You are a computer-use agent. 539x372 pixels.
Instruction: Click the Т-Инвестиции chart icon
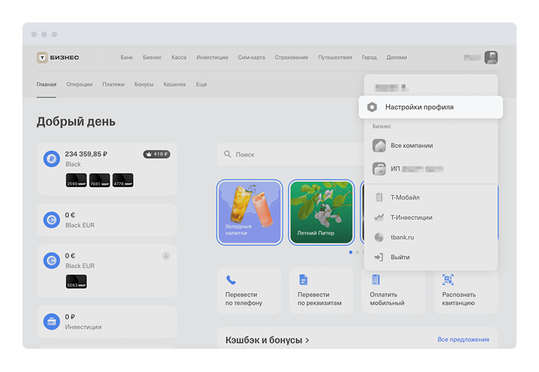pyautogui.click(x=379, y=218)
